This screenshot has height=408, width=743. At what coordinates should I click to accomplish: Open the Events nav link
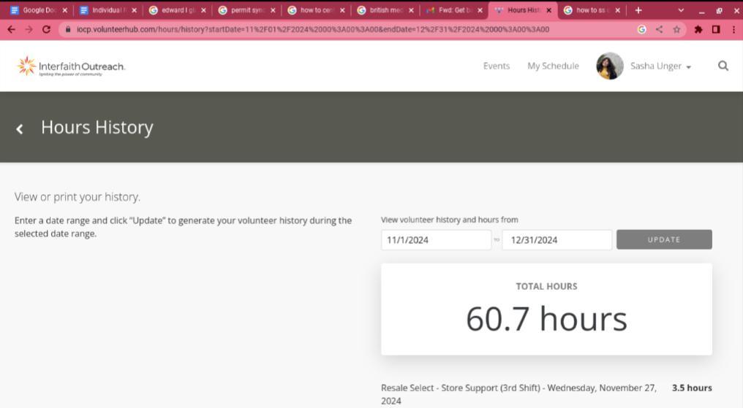click(x=496, y=66)
